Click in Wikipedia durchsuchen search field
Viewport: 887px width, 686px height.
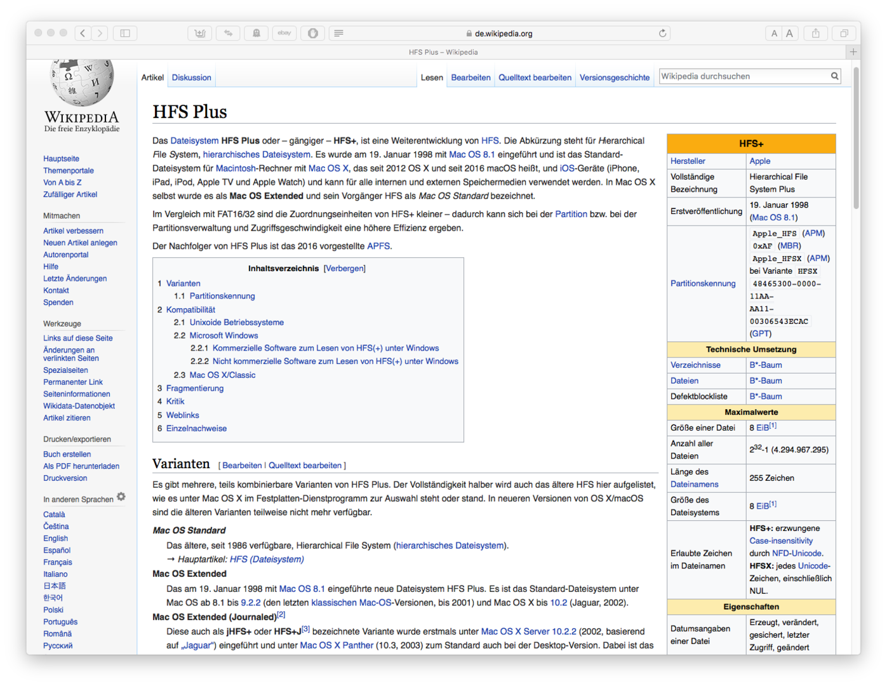[x=743, y=76]
